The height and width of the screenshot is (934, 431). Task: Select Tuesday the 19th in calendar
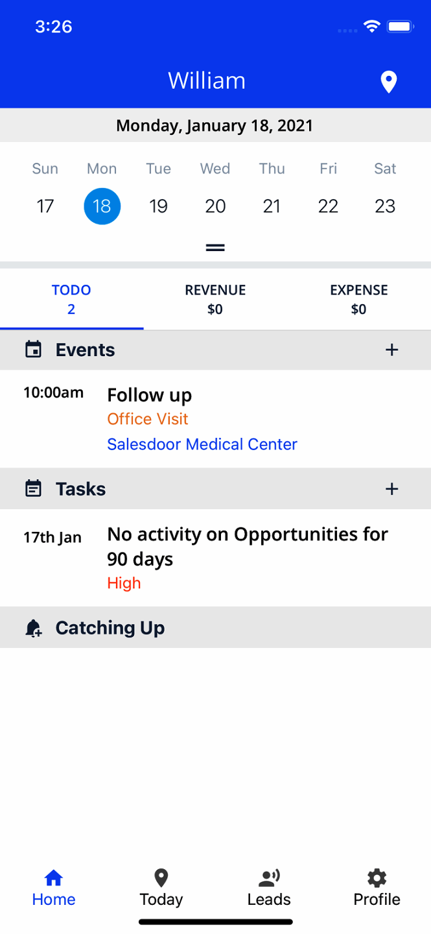coord(158,206)
